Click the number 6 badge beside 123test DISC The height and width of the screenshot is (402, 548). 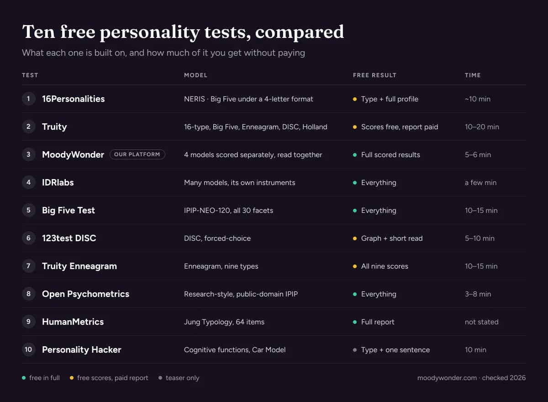[x=28, y=238]
